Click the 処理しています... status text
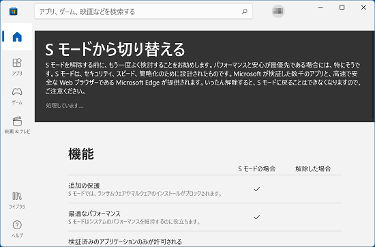The height and width of the screenshot is (247, 375). [65, 105]
